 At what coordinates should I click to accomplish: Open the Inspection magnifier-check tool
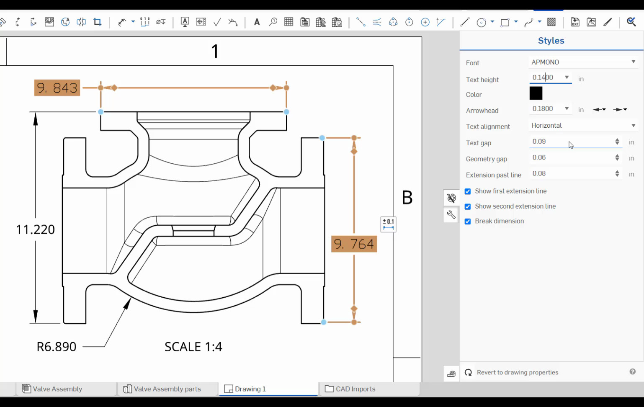point(631,22)
